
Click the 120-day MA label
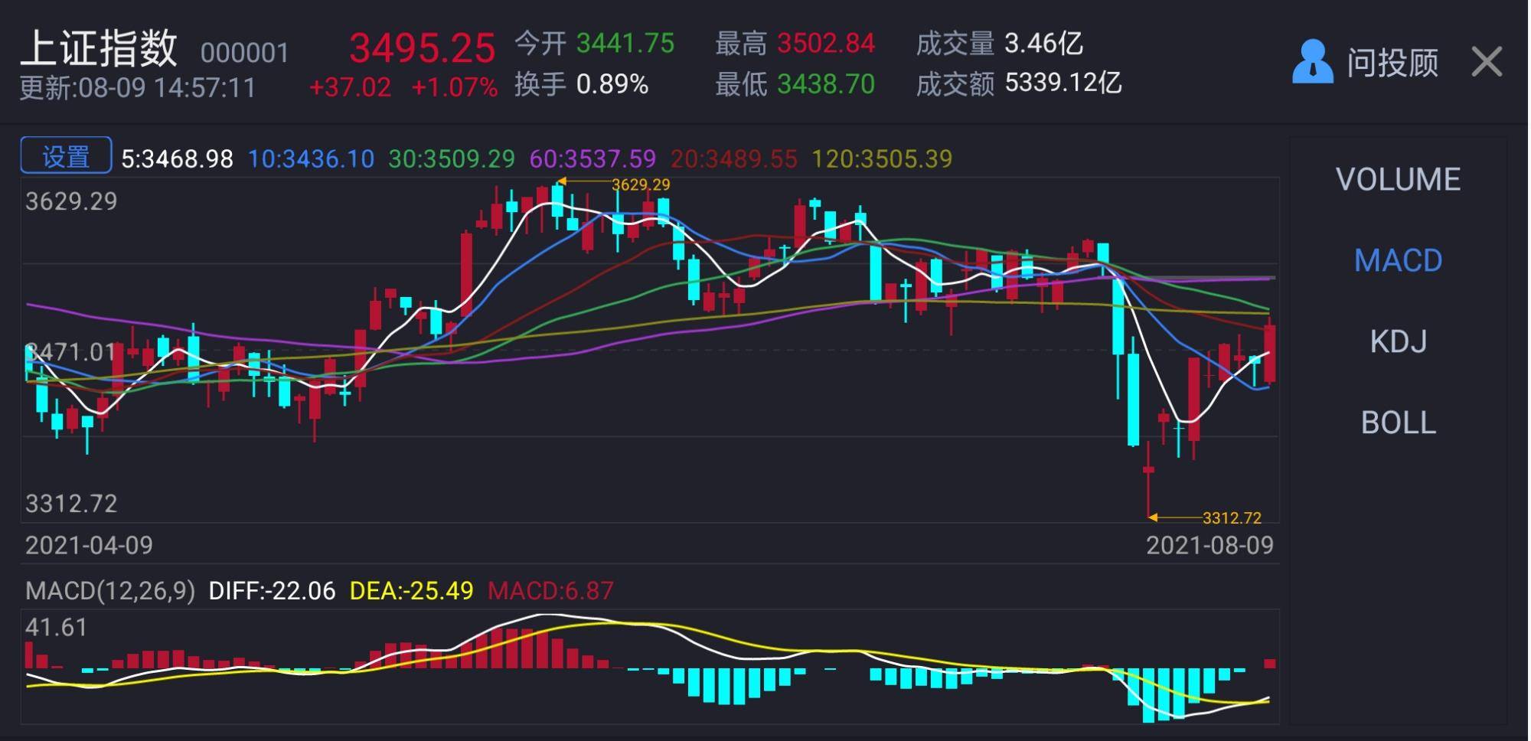click(881, 159)
